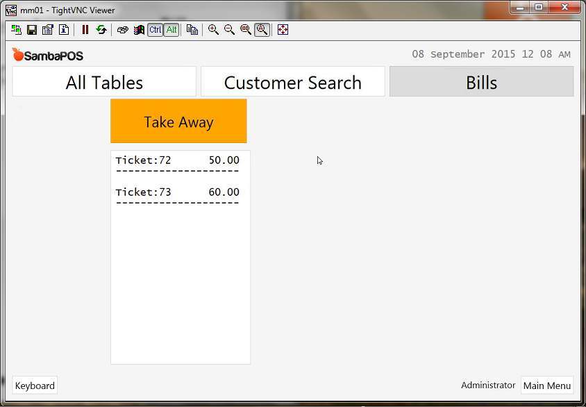The width and height of the screenshot is (586, 407).
Task: Open Ticket:72 for 50.00
Action: (178, 160)
